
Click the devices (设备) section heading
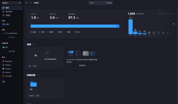(x=29, y=44)
